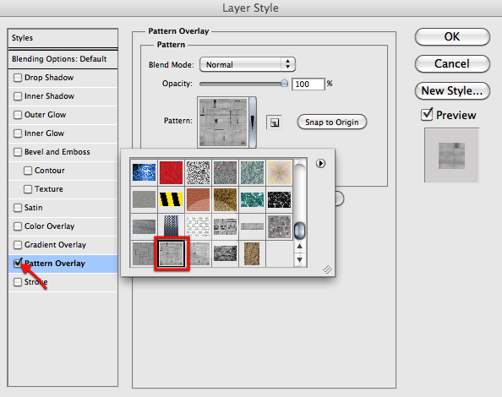Viewport: 502px width, 397px height.
Task: Click the New Style... button
Action: click(452, 91)
